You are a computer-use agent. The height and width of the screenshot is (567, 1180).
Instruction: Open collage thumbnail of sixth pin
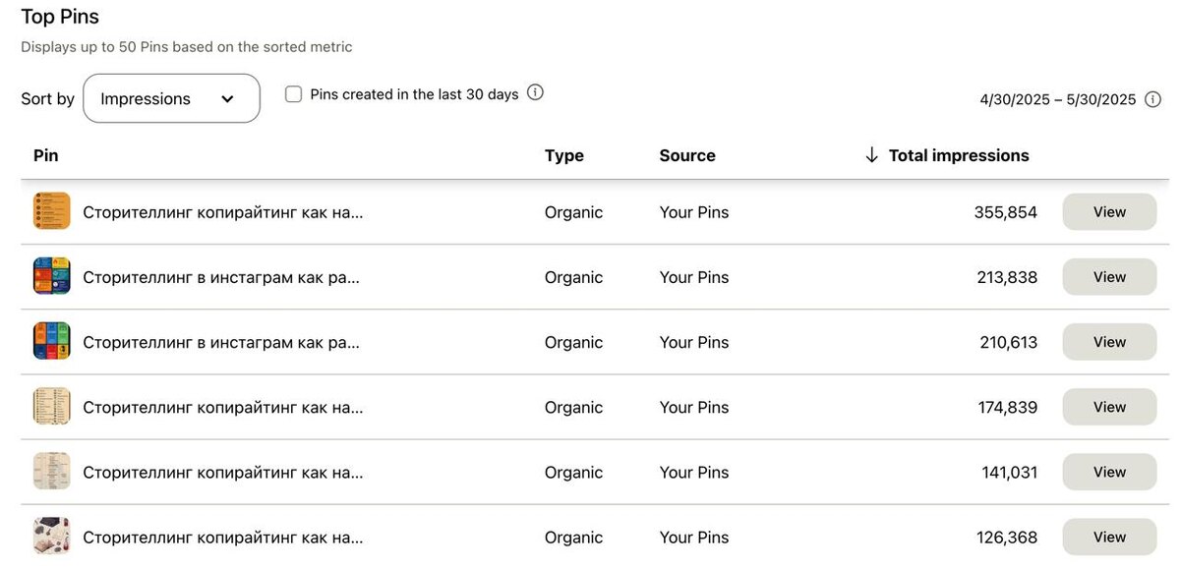coord(51,536)
